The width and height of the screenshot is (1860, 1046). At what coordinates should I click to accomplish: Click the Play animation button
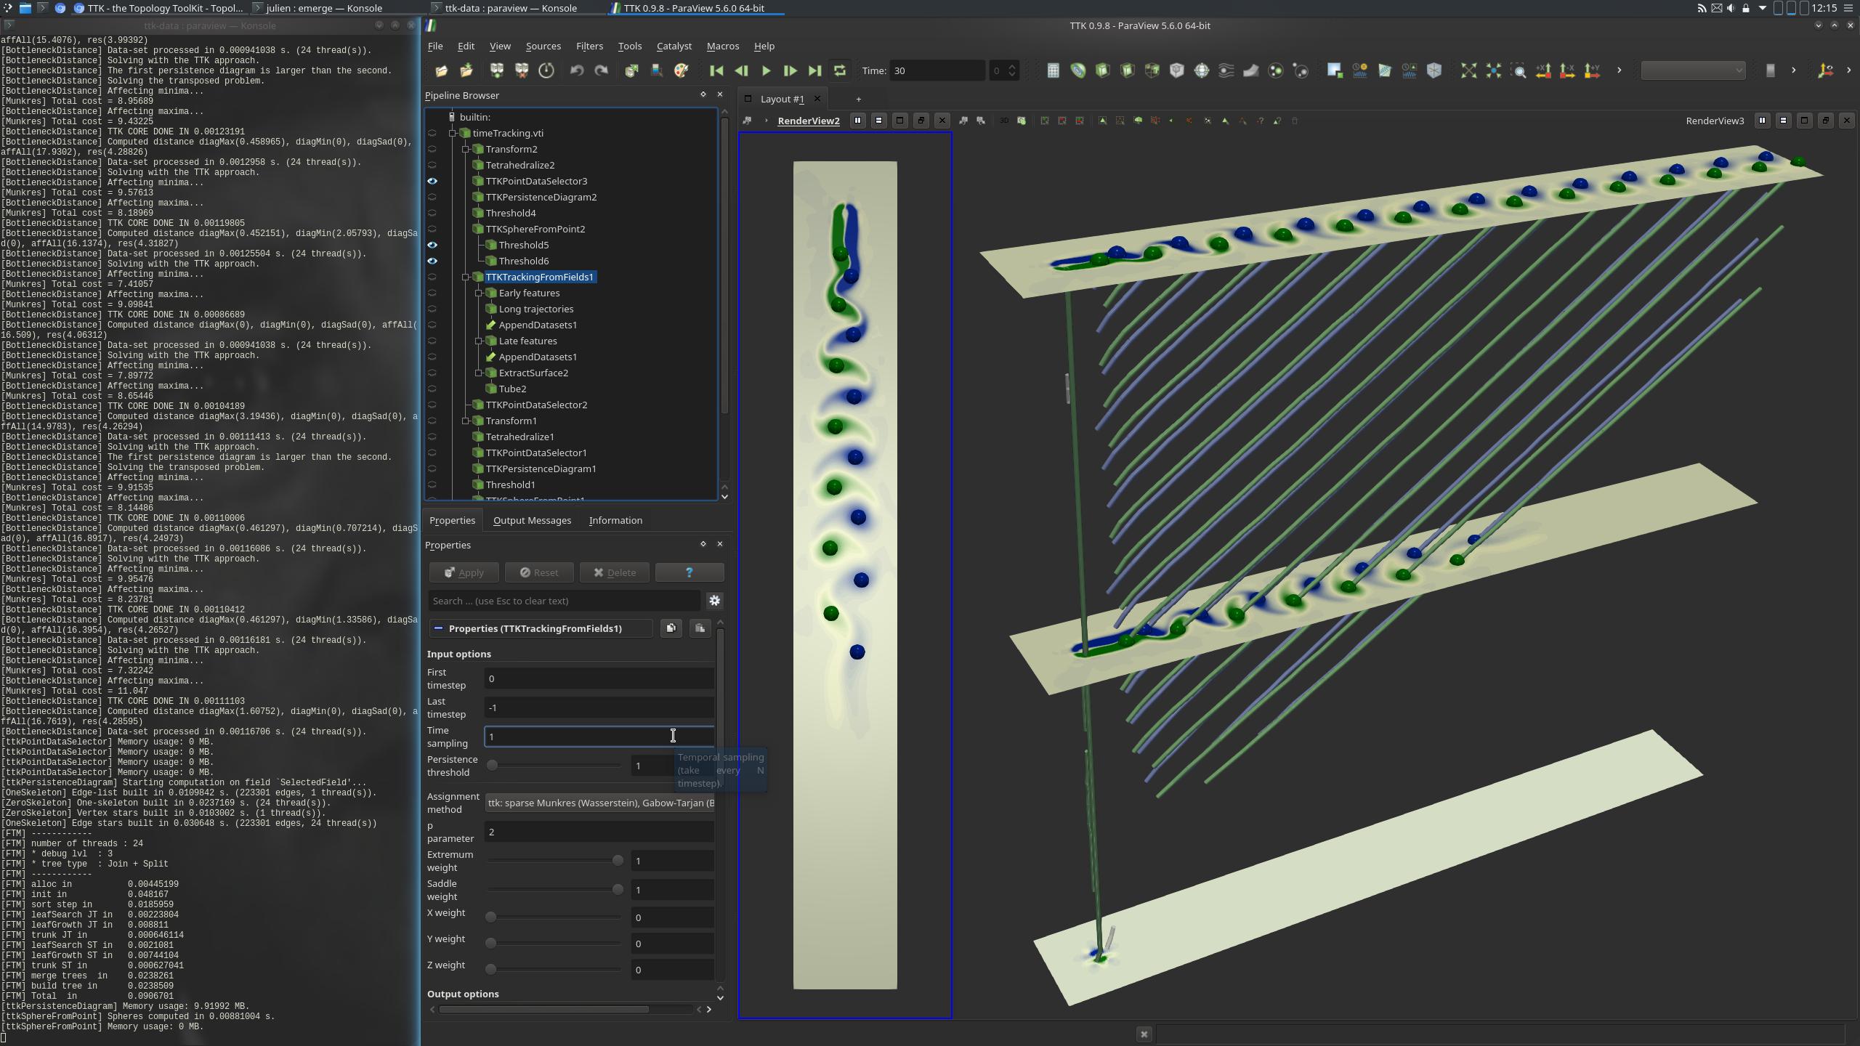pyautogui.click(x=766, y=70)
